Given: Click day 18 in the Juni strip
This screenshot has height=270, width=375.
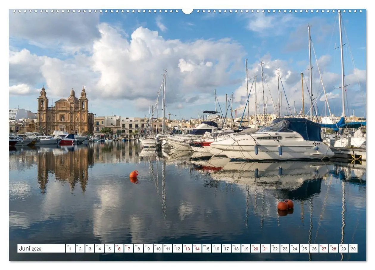Looking at the screenshot, I should pos(236,249).
